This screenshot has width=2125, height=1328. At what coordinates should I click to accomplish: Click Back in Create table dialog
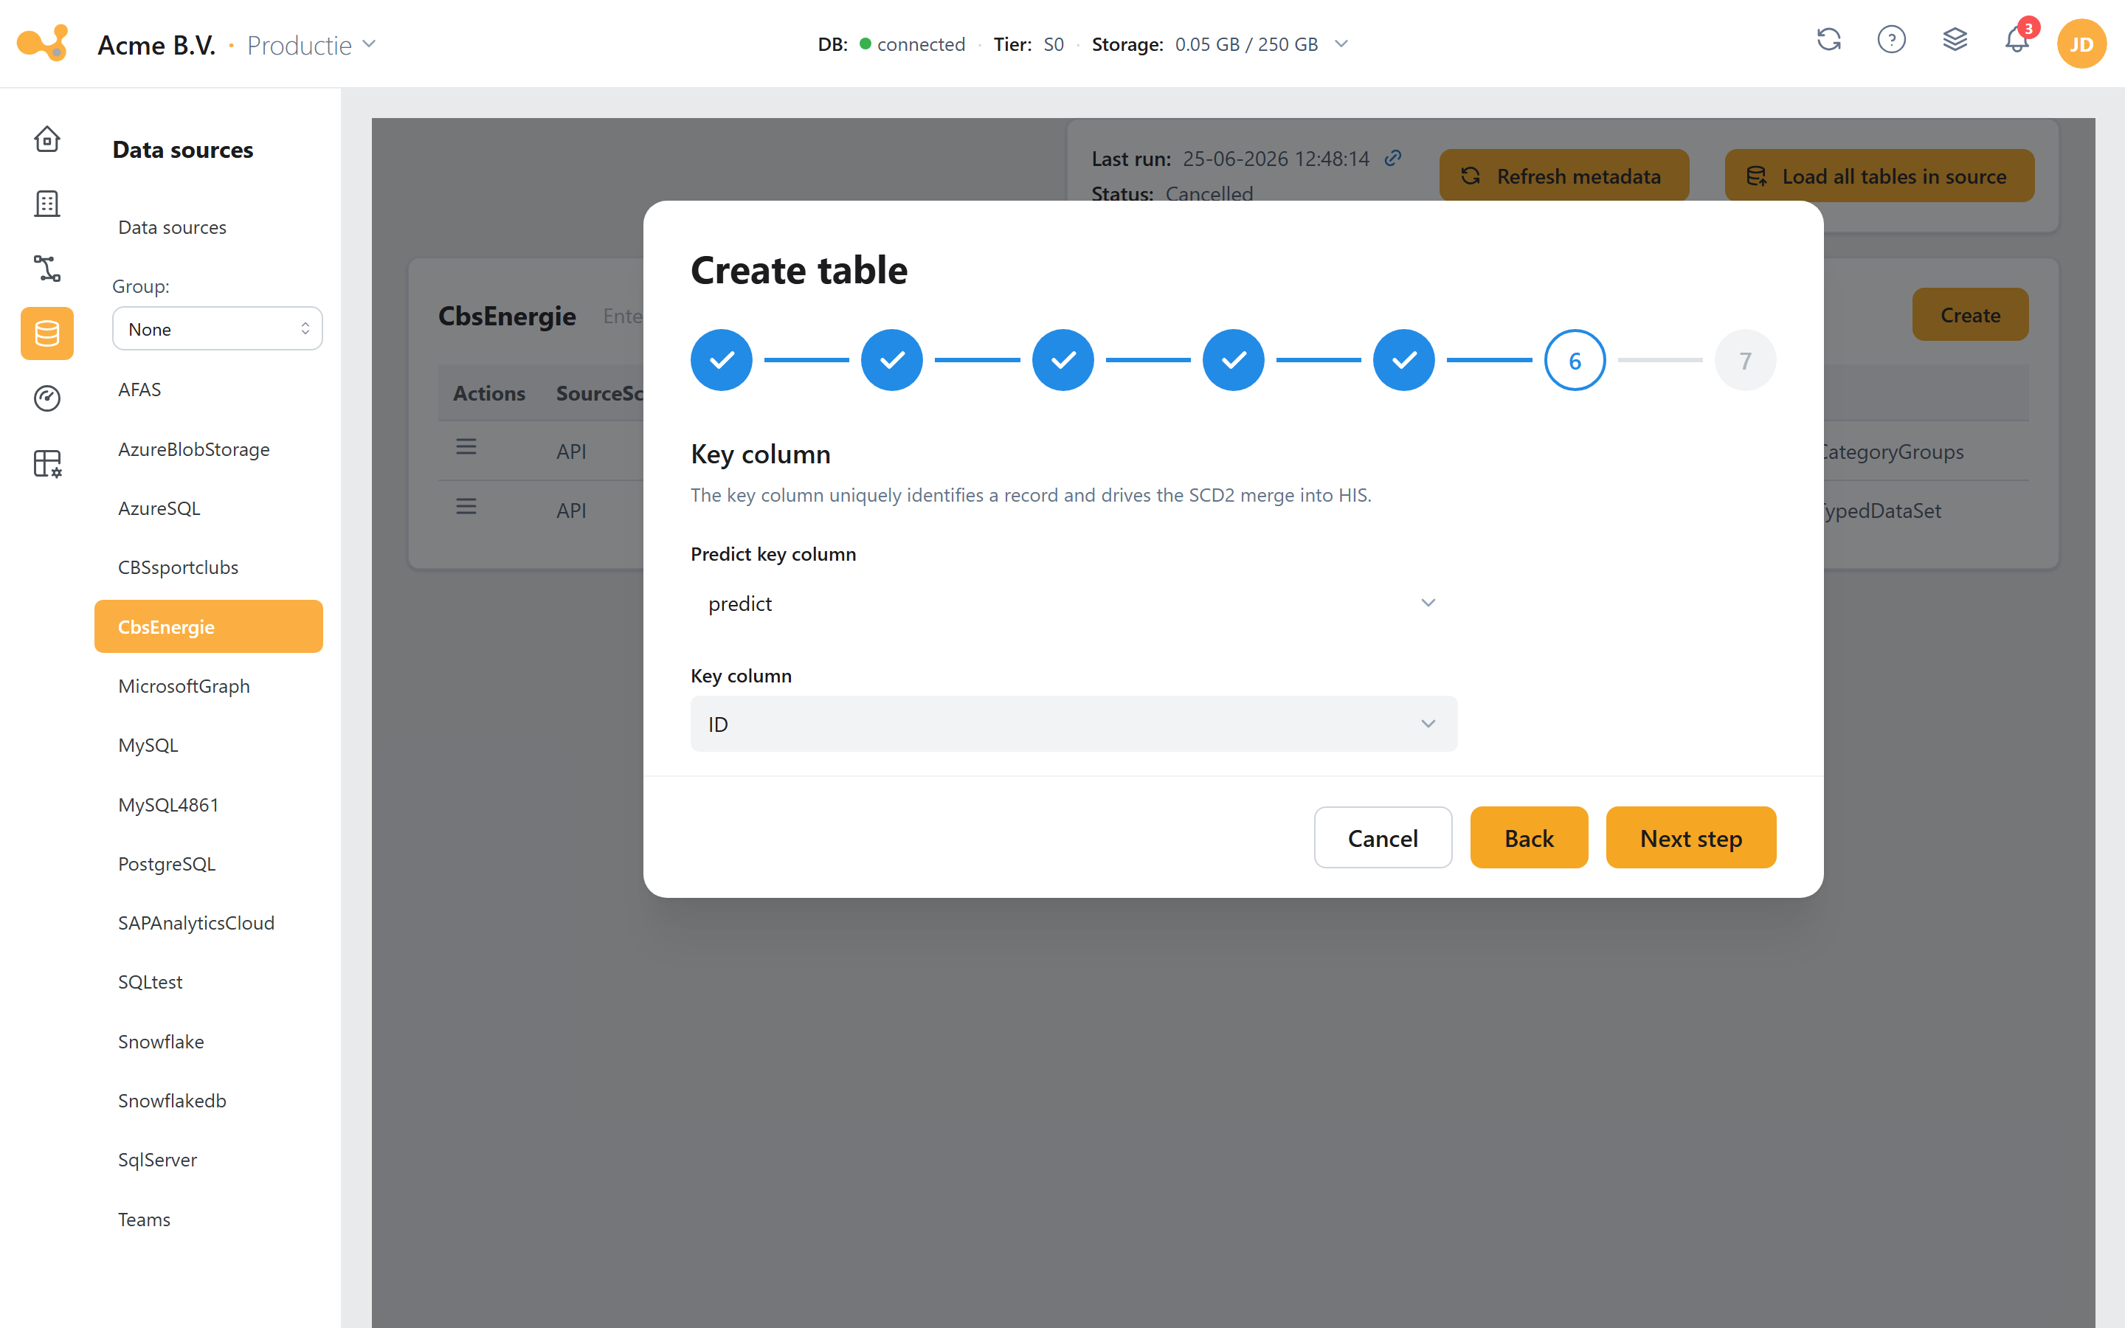(1529, 838)
